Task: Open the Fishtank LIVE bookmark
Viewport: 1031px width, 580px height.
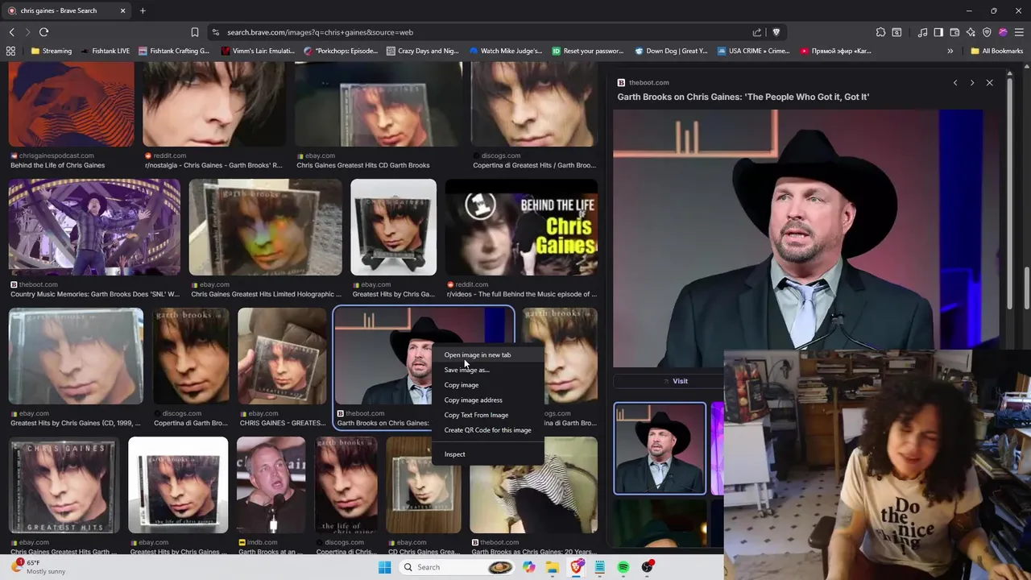Action: (105, 51)
